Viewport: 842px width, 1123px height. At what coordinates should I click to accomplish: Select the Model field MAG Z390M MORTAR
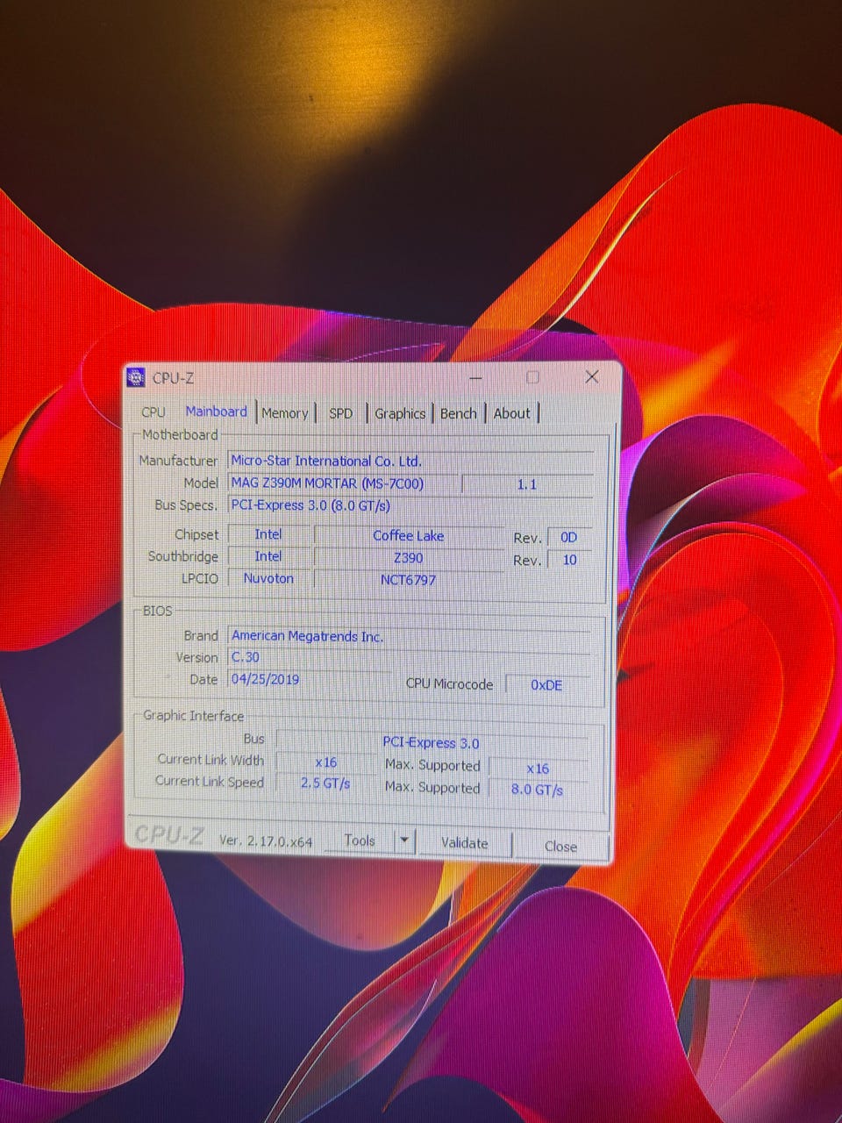(x=342, y=483)
